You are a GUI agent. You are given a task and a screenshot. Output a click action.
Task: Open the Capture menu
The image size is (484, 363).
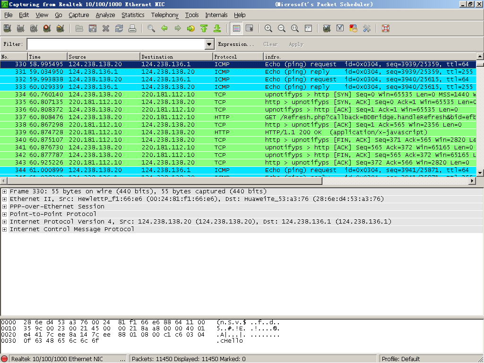79,15
